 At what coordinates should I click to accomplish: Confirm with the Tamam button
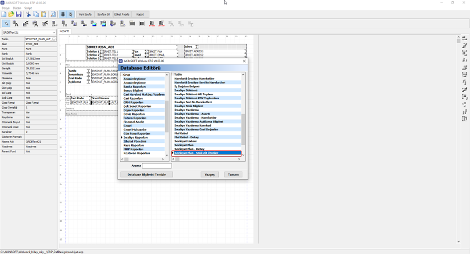(x=233, y=175)
